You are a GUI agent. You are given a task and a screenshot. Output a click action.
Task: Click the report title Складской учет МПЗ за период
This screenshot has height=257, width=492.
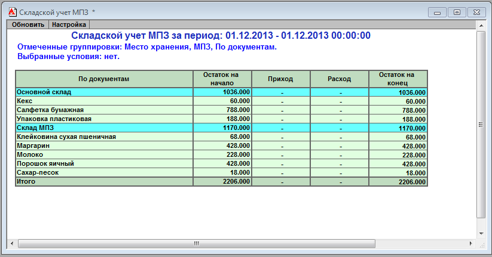tap(221, 35)
